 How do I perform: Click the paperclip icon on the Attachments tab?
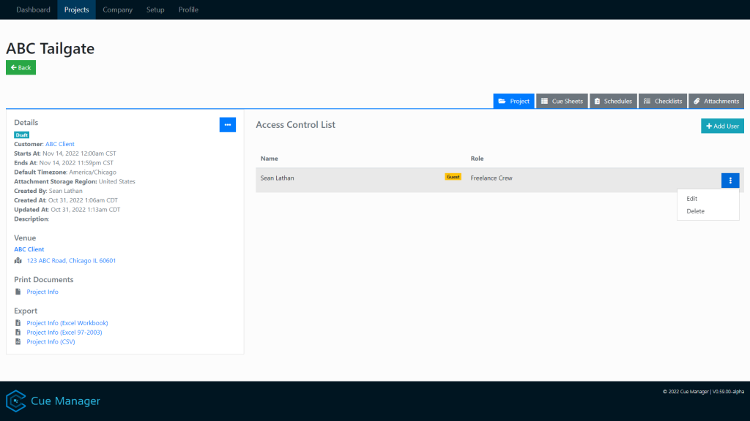point(697,101)
